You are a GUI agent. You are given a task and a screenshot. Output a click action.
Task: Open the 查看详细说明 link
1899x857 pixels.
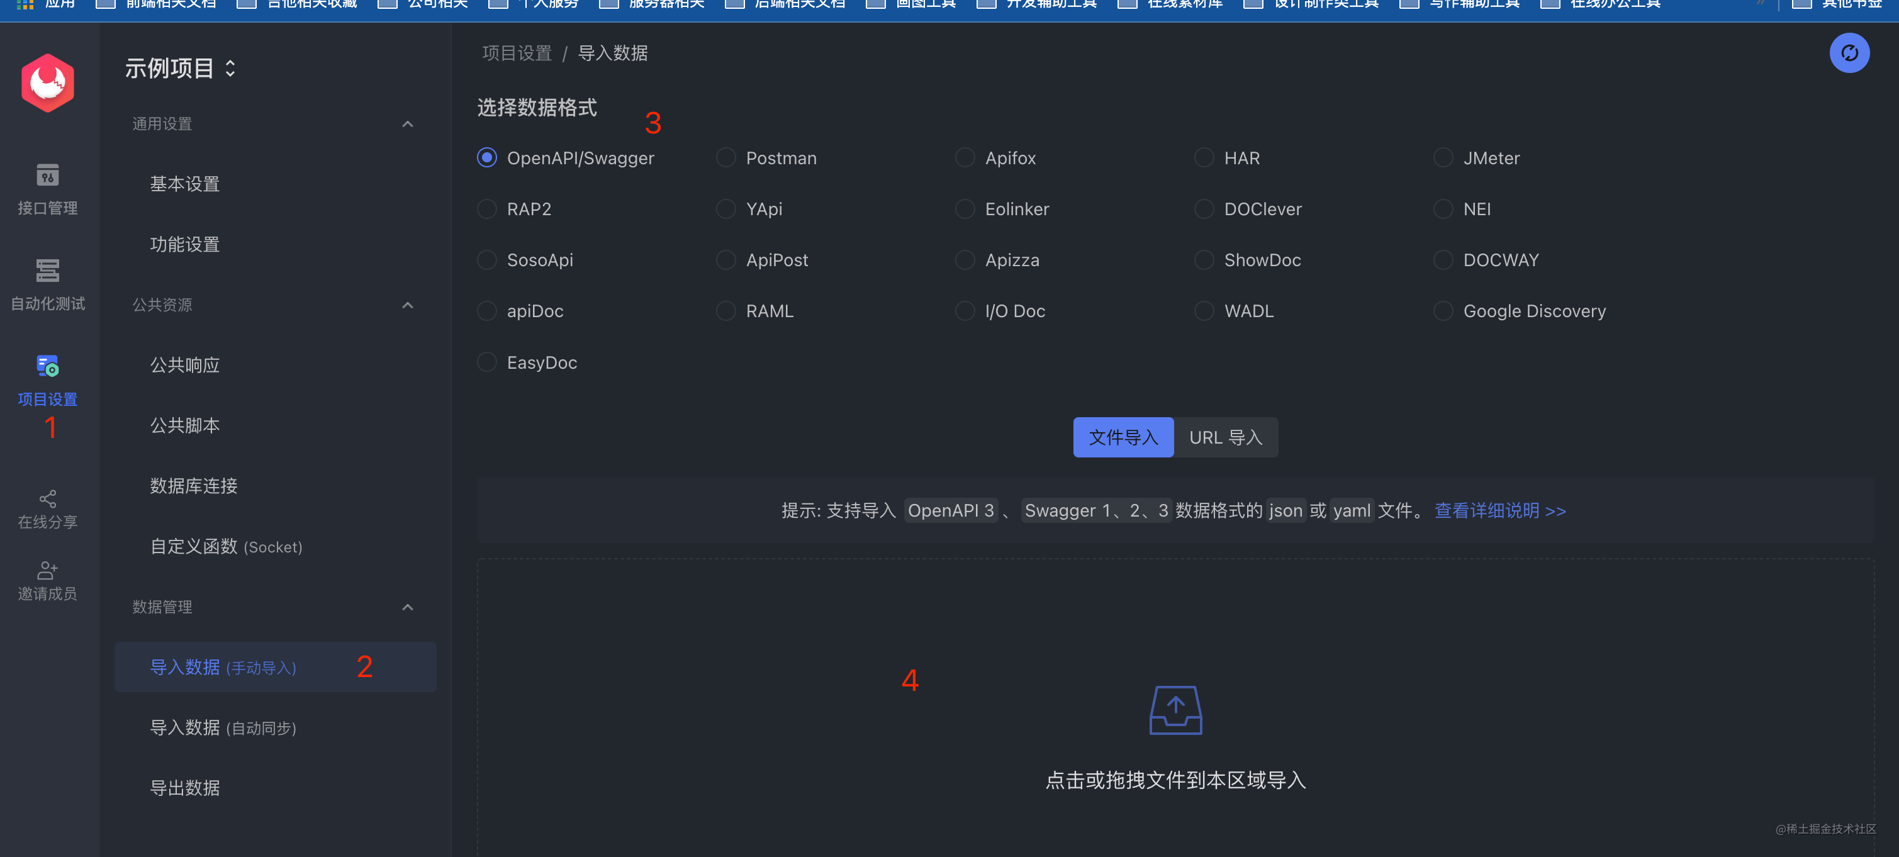(1499, 511)
